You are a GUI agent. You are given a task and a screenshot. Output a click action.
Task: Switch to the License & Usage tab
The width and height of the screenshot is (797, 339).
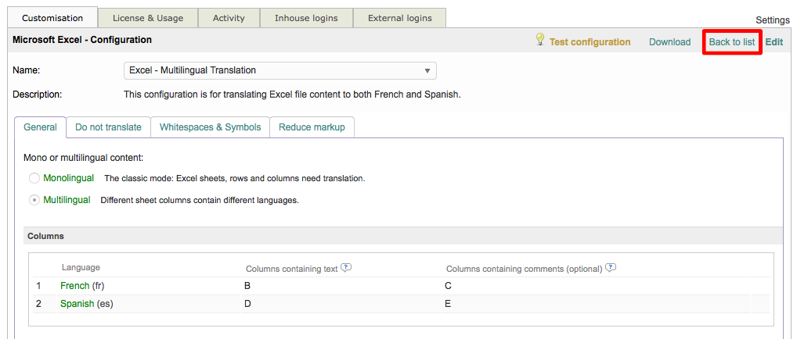pyautogui.click(x=148, y=18)
